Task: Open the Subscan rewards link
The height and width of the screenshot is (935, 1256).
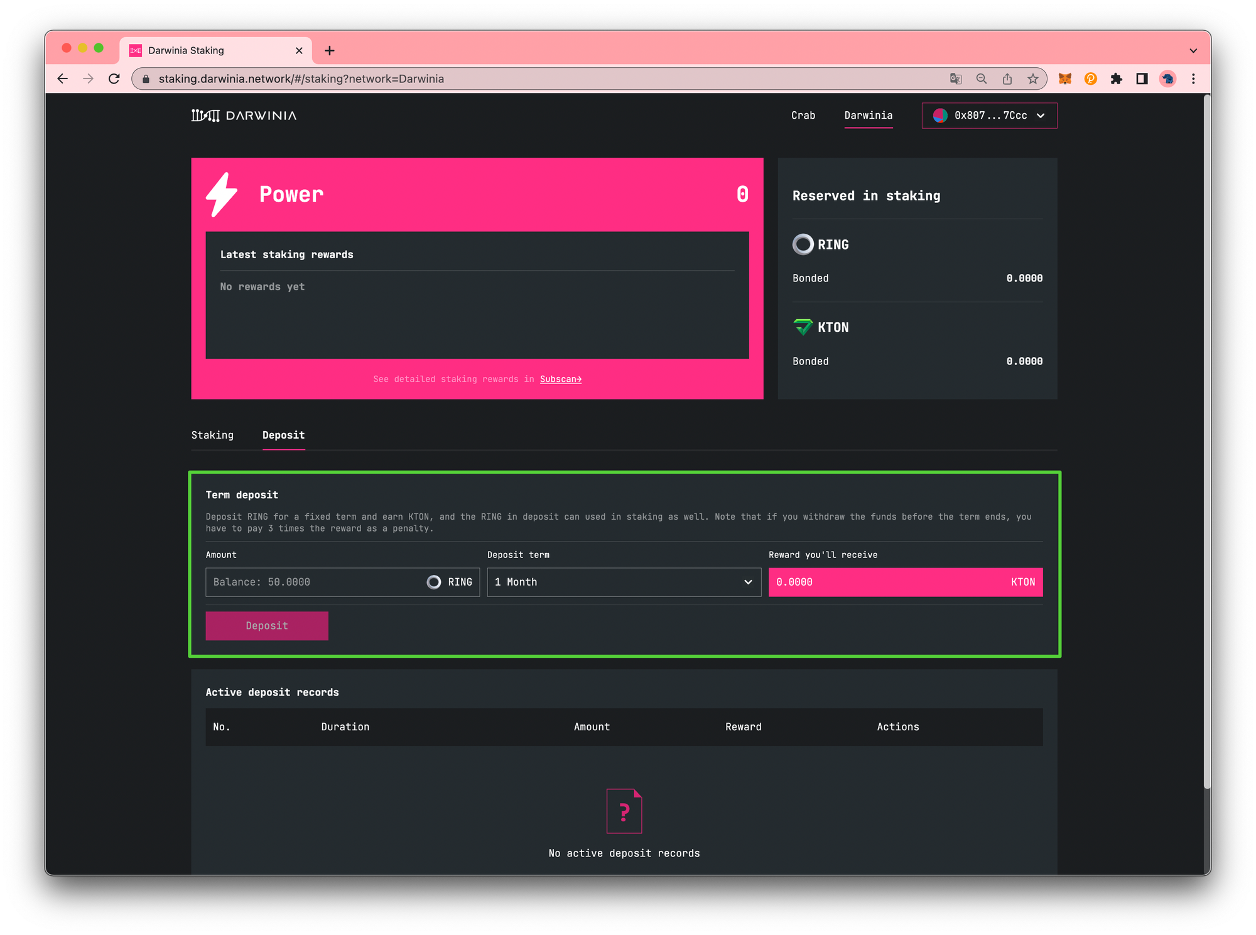Action: (560, 380)
